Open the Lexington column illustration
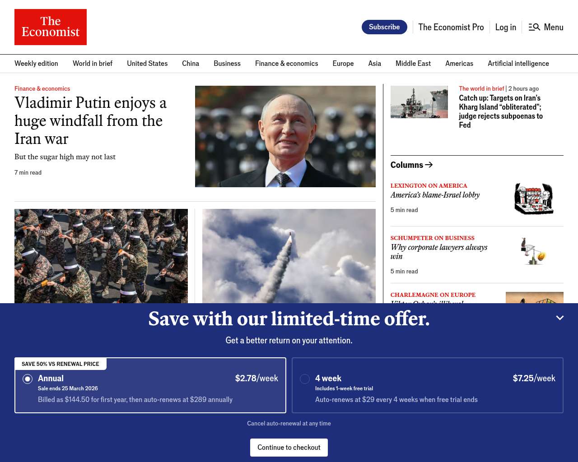578x462 pixels. [x=534, y=199]
